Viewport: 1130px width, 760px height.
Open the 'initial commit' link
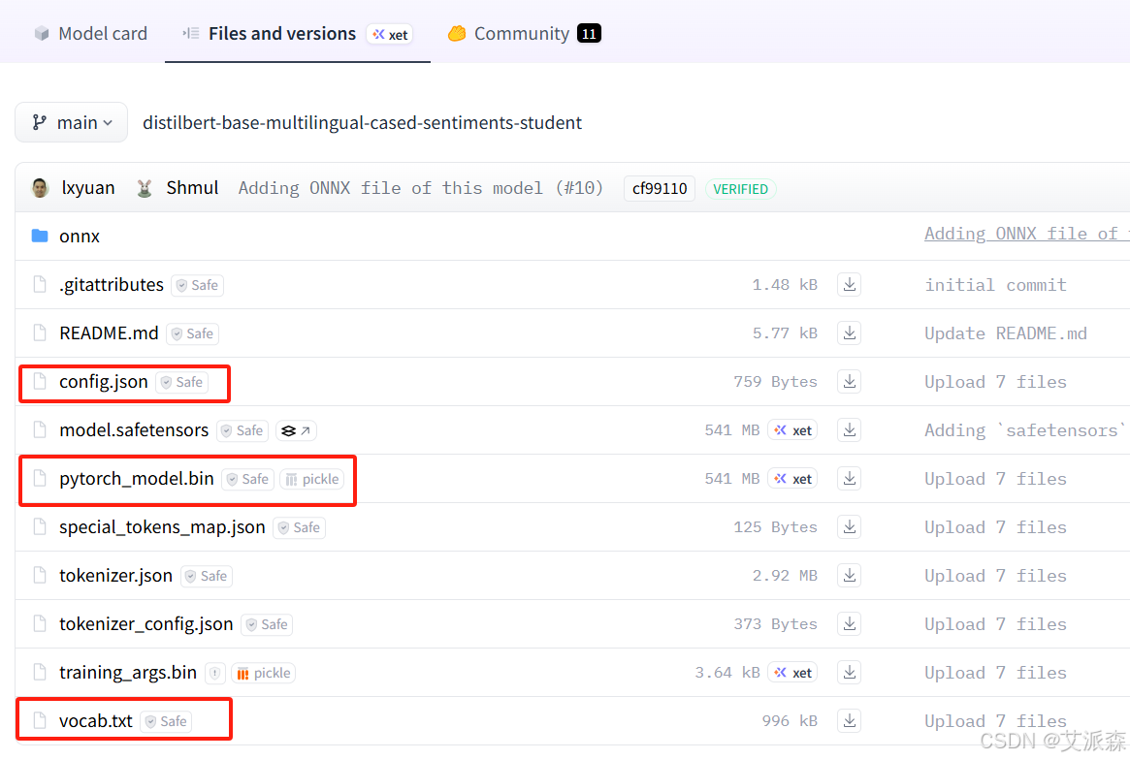pos(995,284)
